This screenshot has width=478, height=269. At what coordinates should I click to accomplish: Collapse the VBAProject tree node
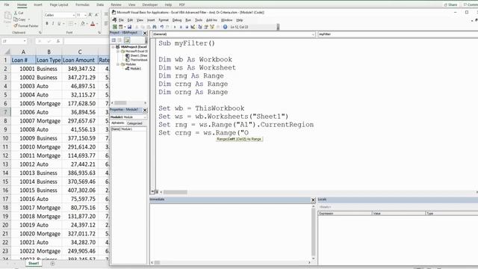(113, 47)
